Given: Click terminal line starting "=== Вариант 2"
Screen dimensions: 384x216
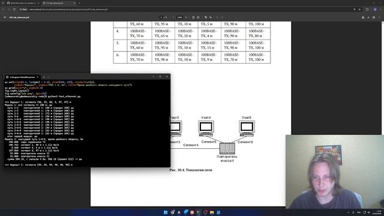Looking at the screenshot, I should click(x=38, y=165).
